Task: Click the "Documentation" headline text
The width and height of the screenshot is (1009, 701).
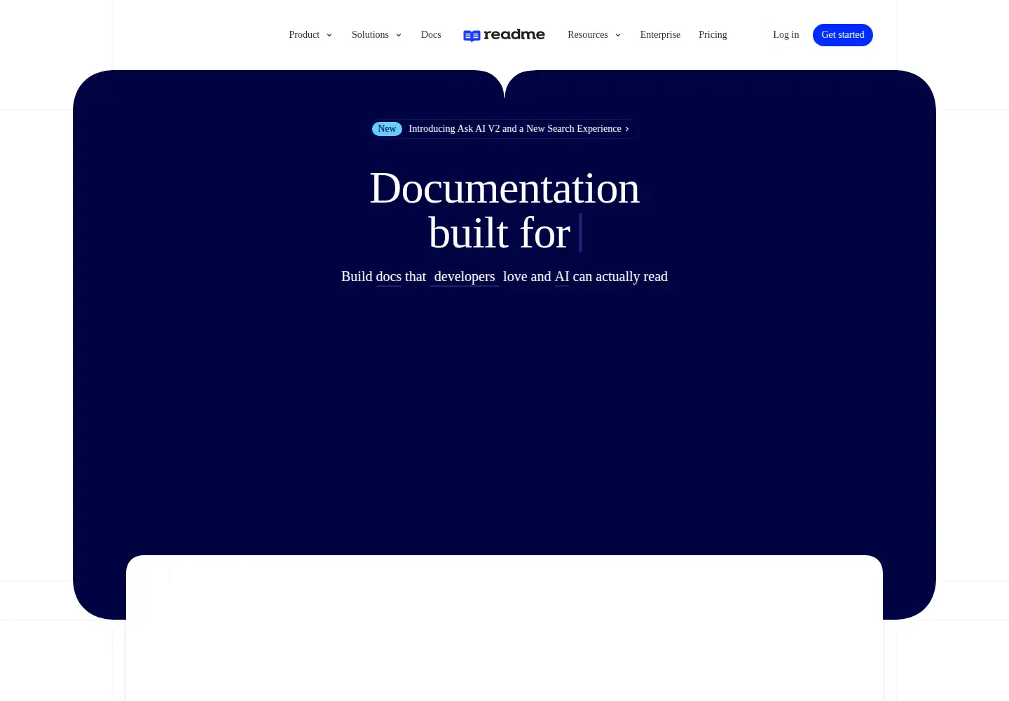Action: click(504, 189)
